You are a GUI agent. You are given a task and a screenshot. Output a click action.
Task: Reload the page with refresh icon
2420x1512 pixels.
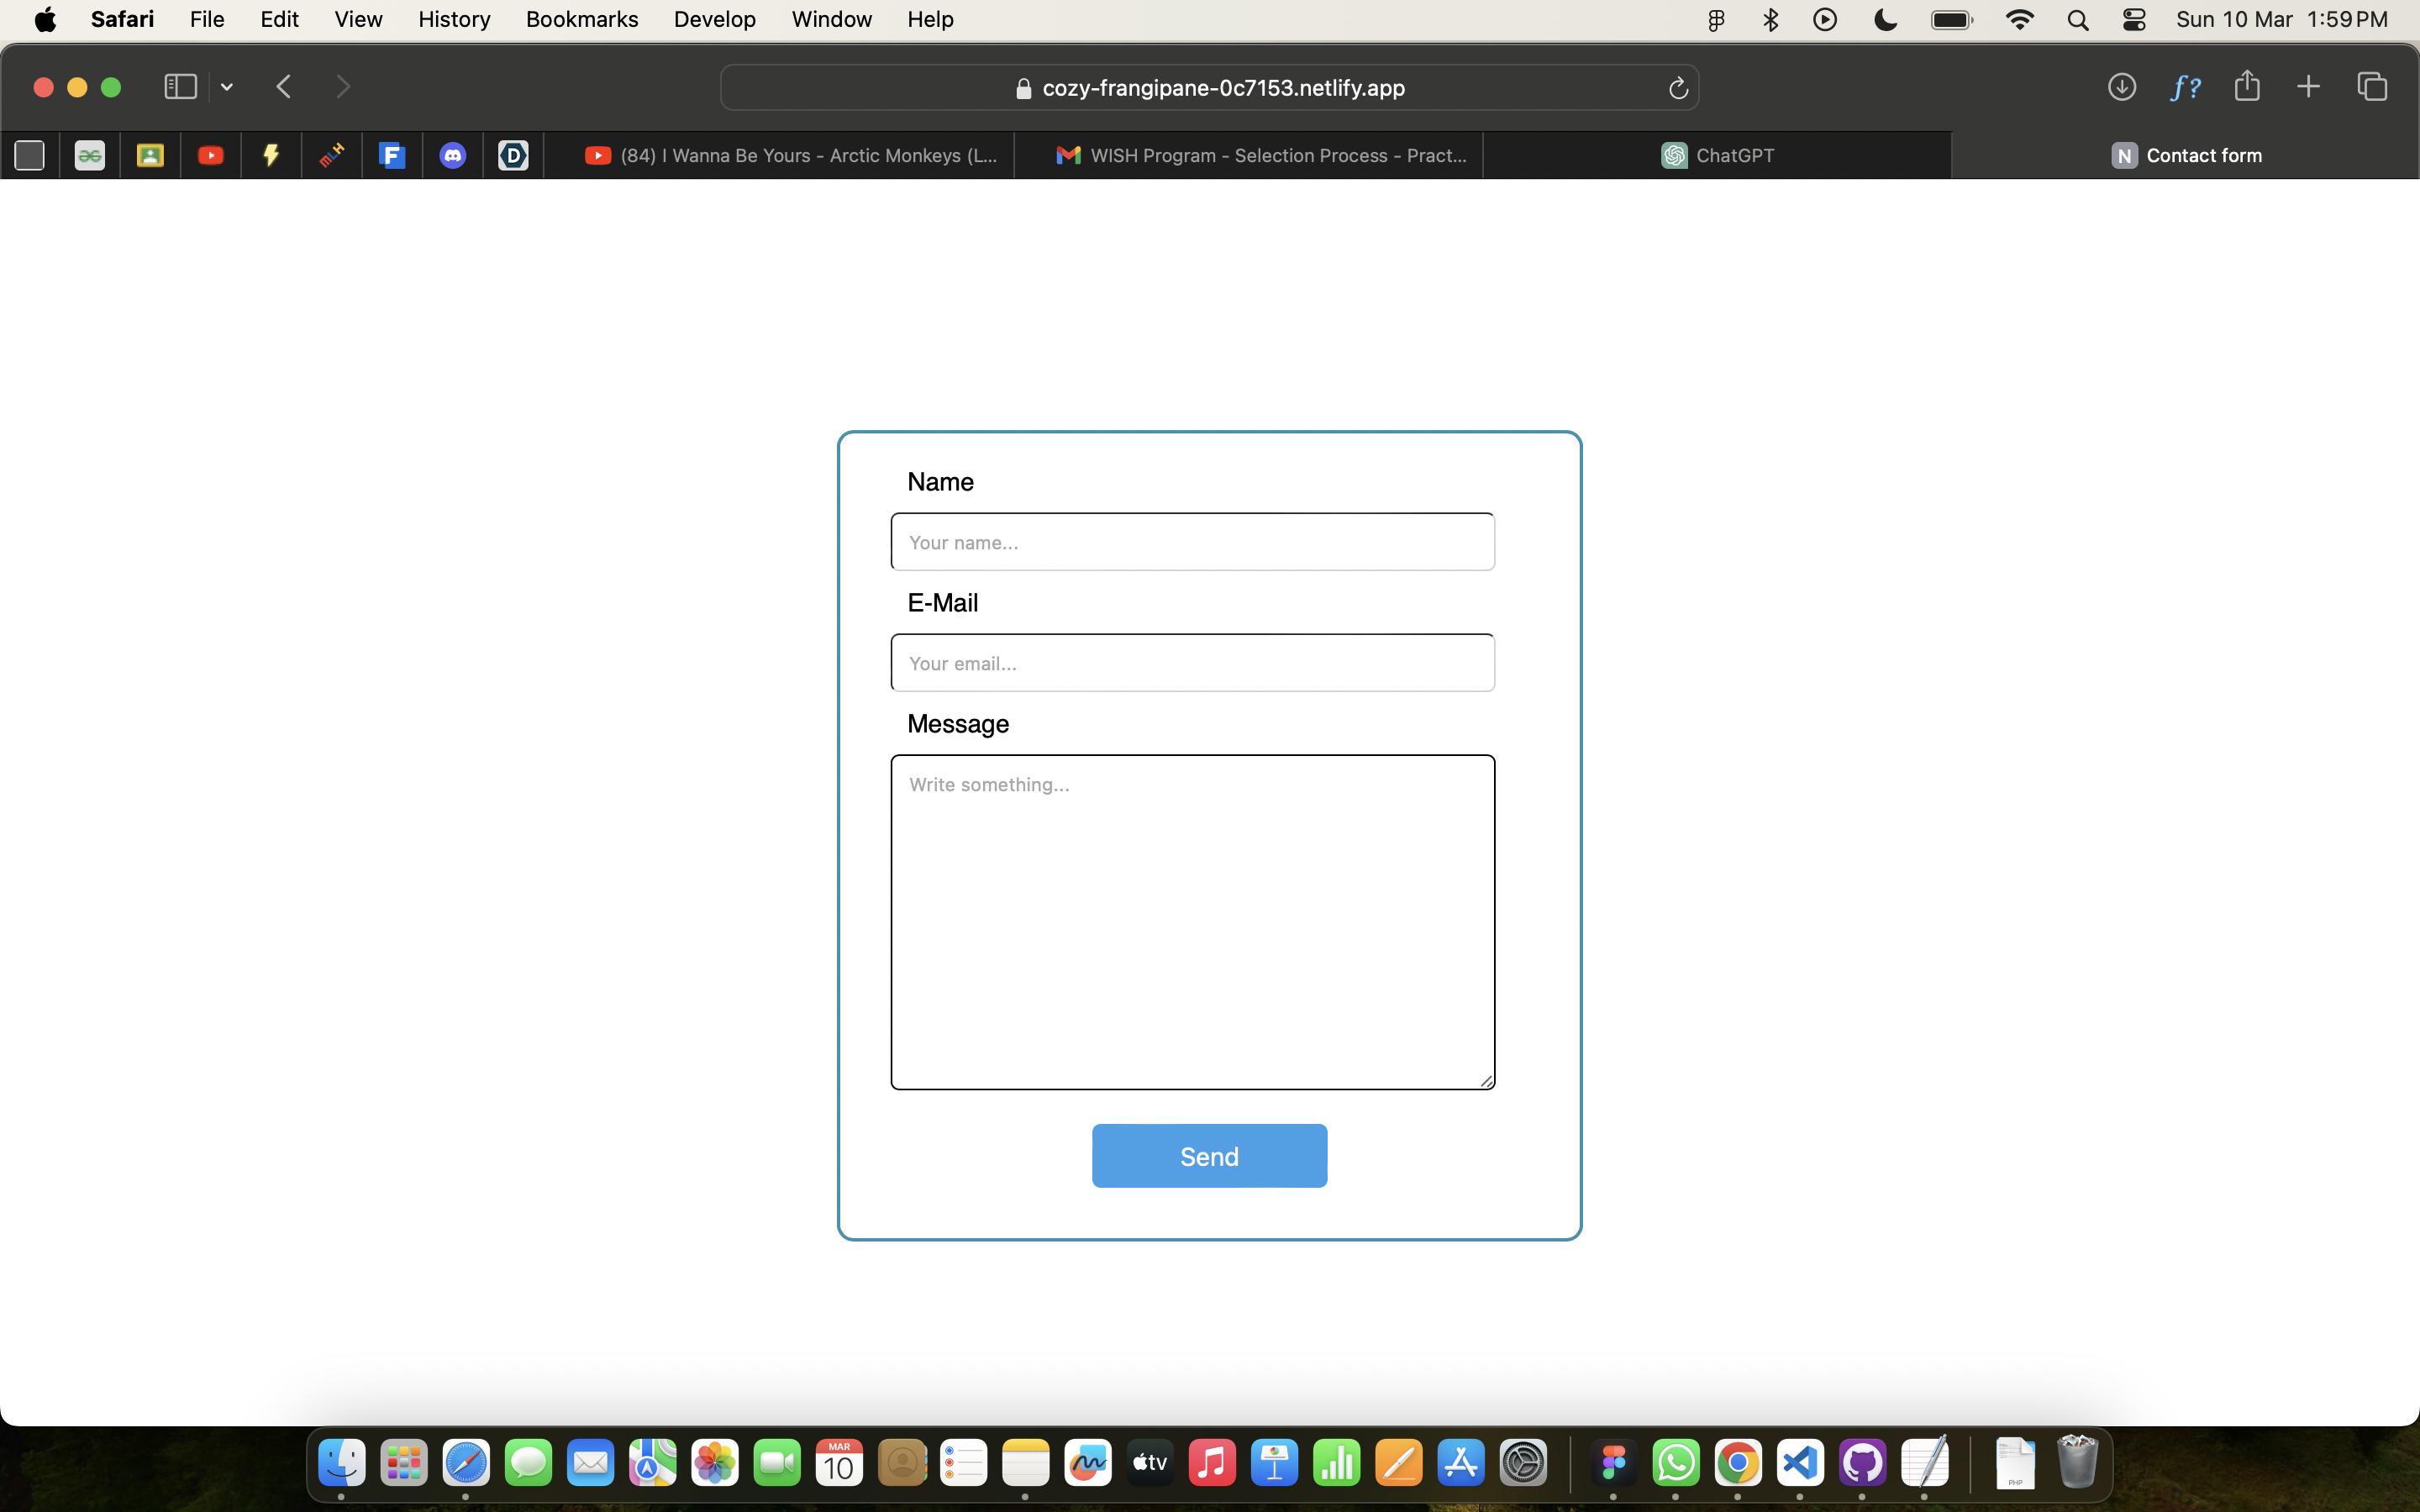pyautogui.click(x=1678, y=88)
